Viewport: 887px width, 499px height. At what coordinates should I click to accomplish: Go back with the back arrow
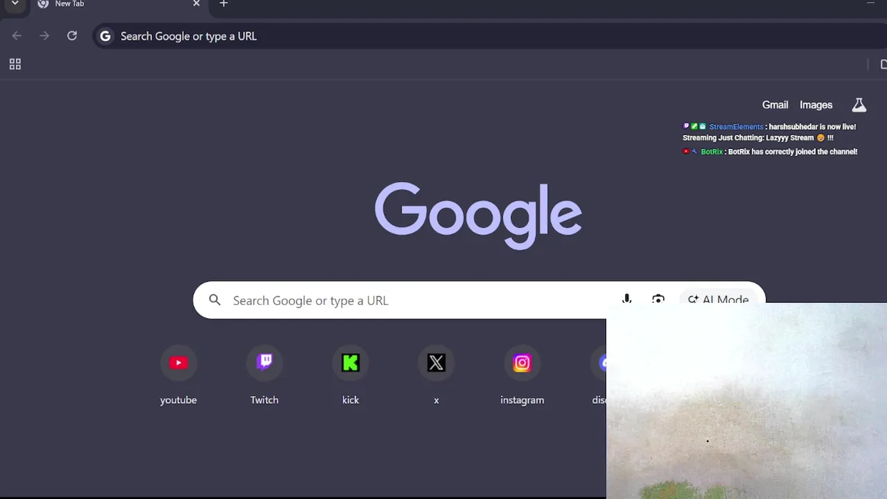(x=17, y=36)
